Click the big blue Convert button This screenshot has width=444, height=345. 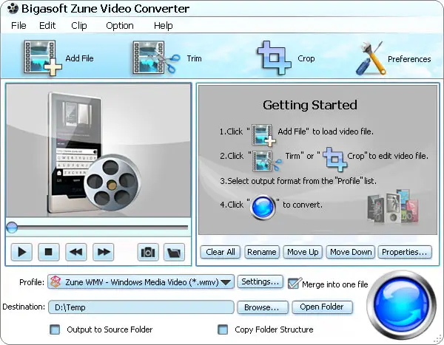(401, 305)
